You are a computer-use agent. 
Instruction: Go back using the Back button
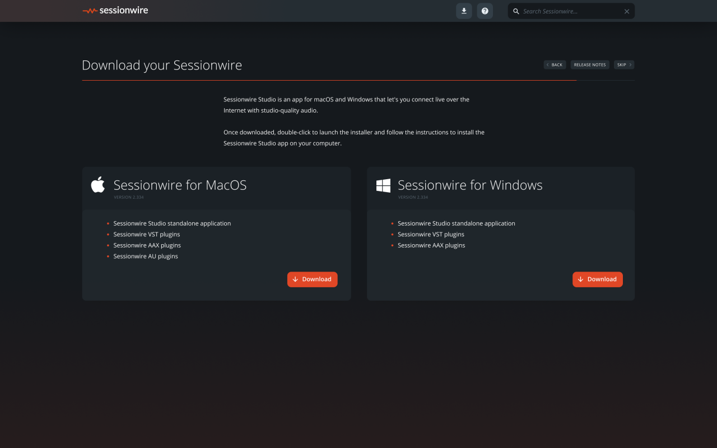click(x=555, y=65)
